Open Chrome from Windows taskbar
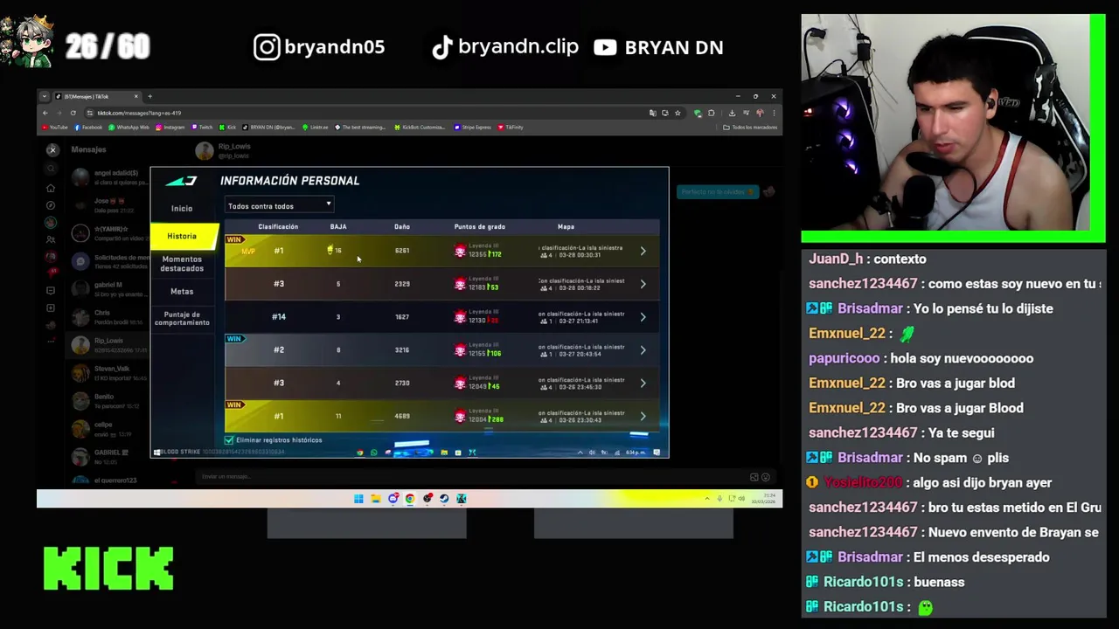Screen dimensions: 1119x629 coord(410,499)
